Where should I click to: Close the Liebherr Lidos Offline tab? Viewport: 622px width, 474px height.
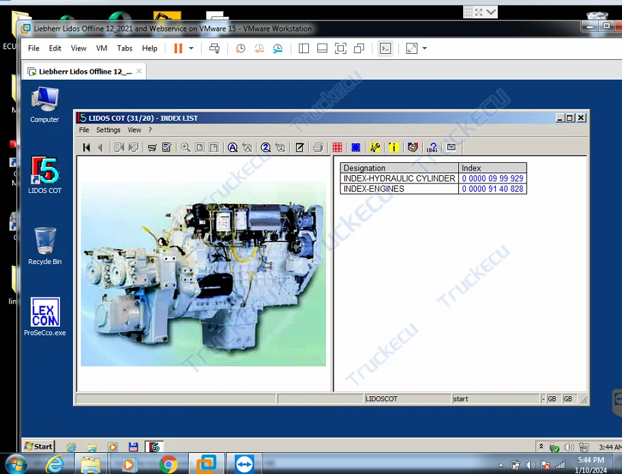click(139, 71)
